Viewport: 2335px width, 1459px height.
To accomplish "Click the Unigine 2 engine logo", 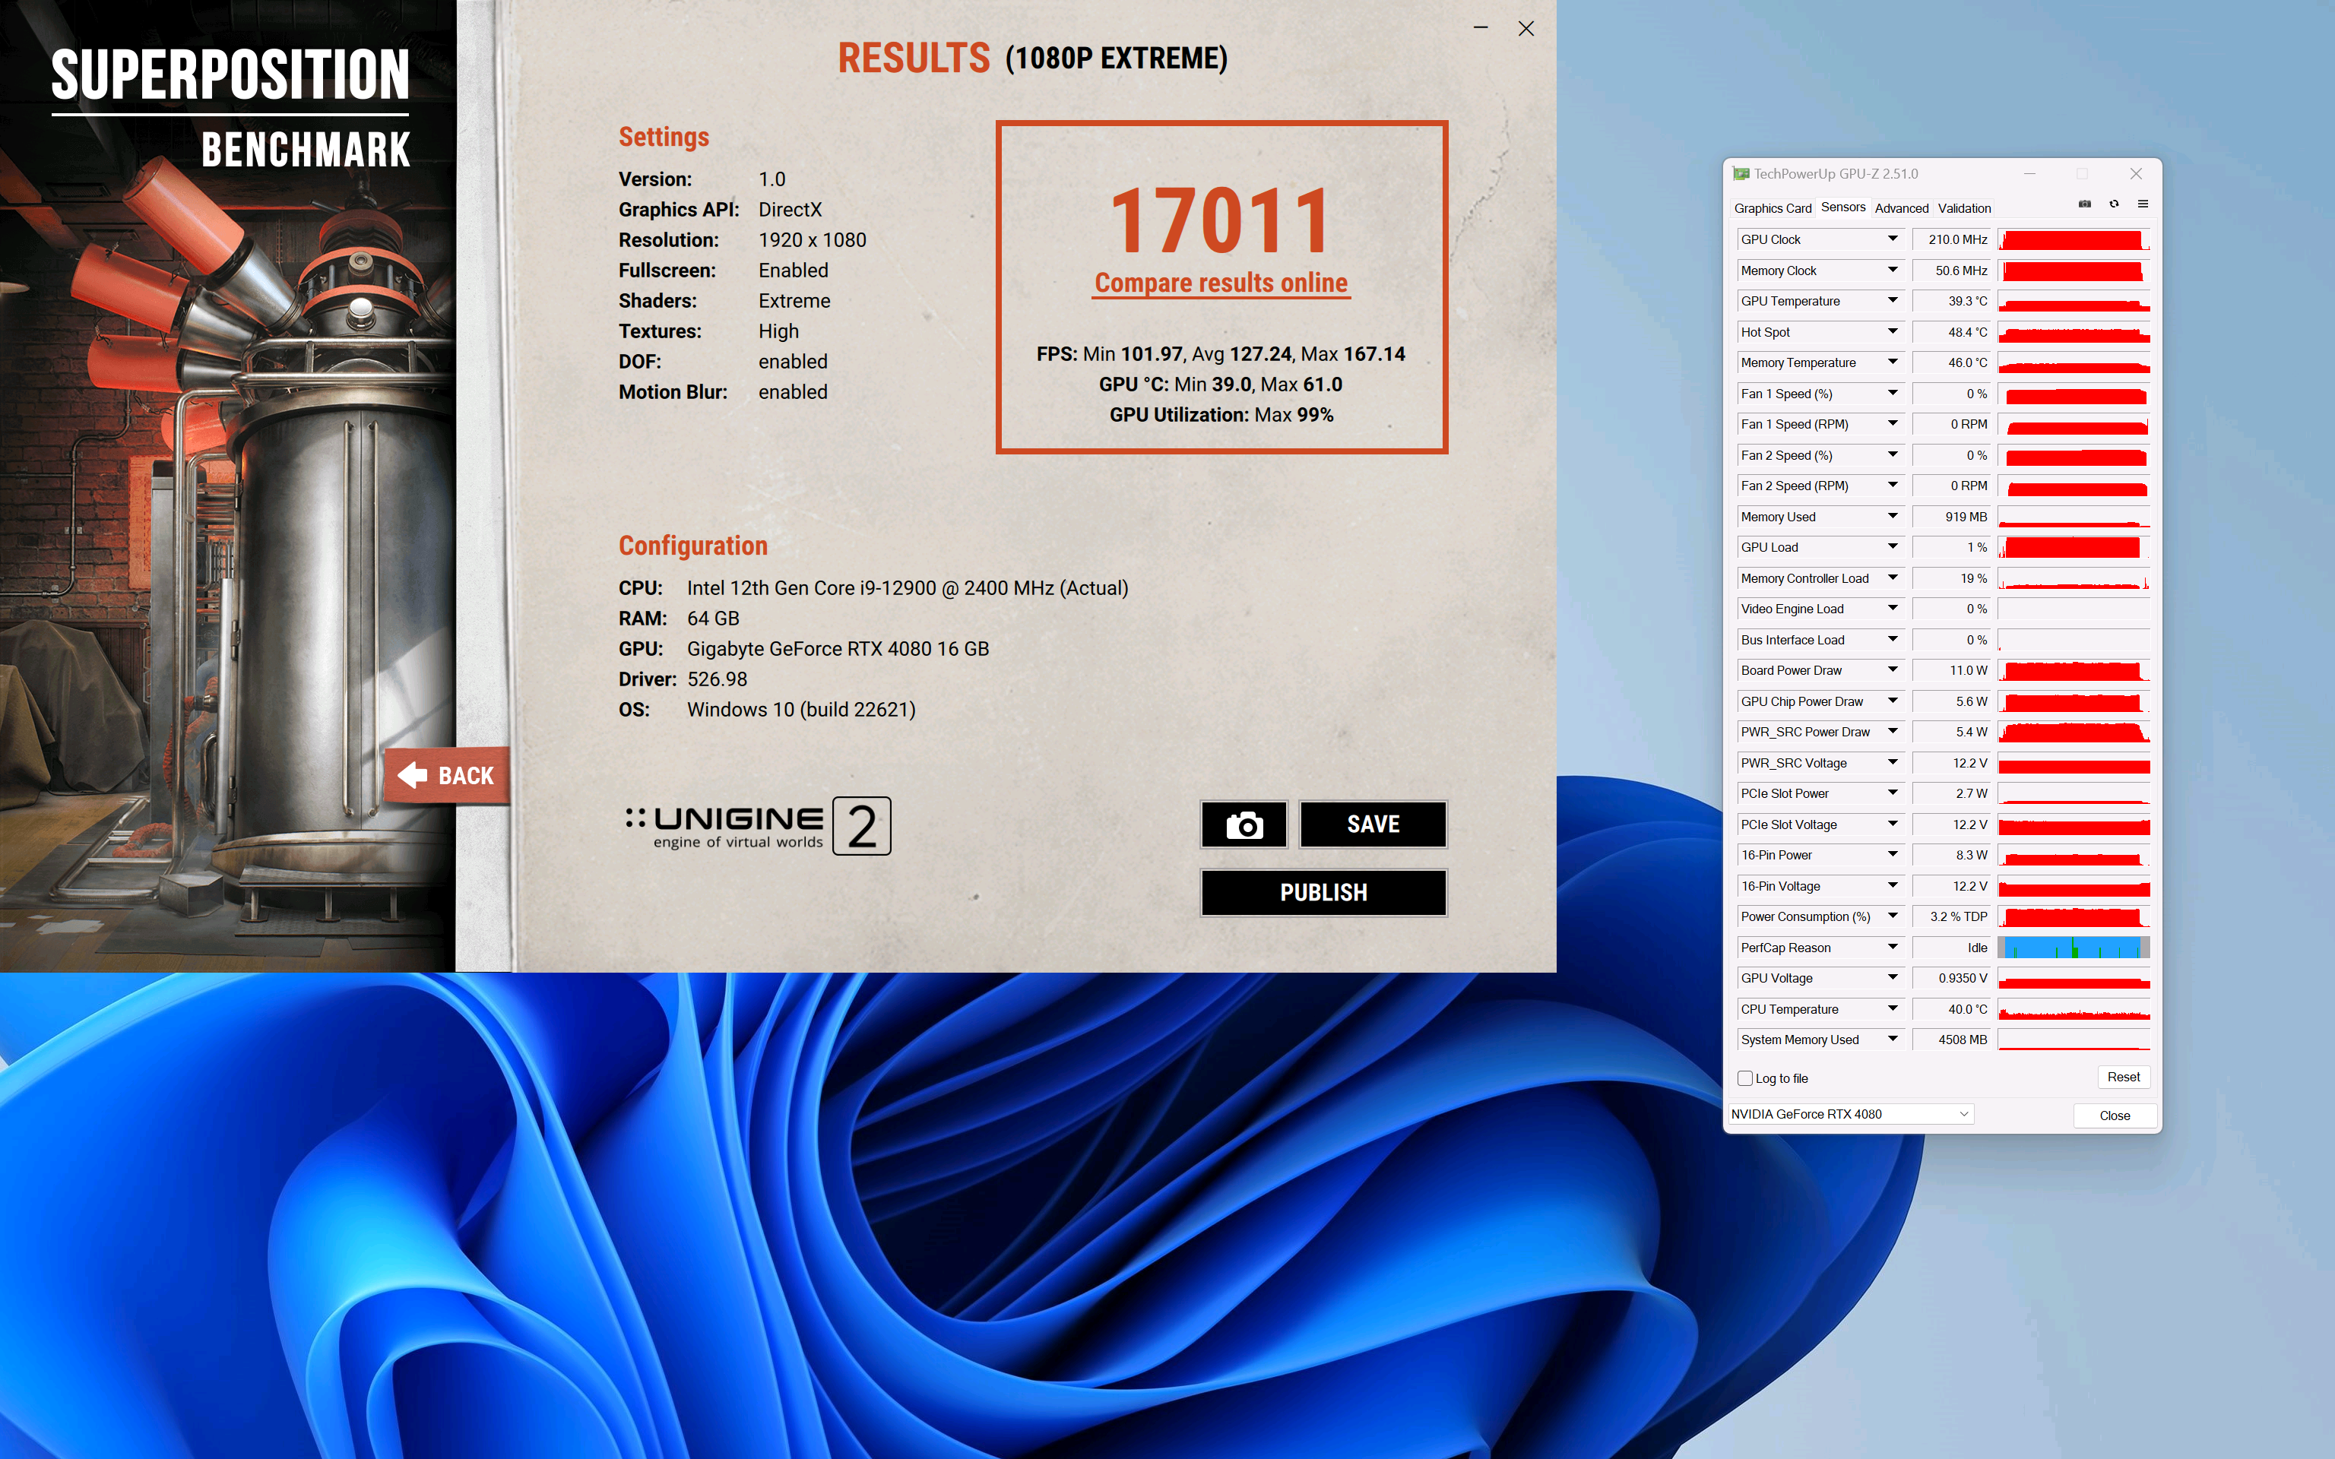I will coord(759,827).
